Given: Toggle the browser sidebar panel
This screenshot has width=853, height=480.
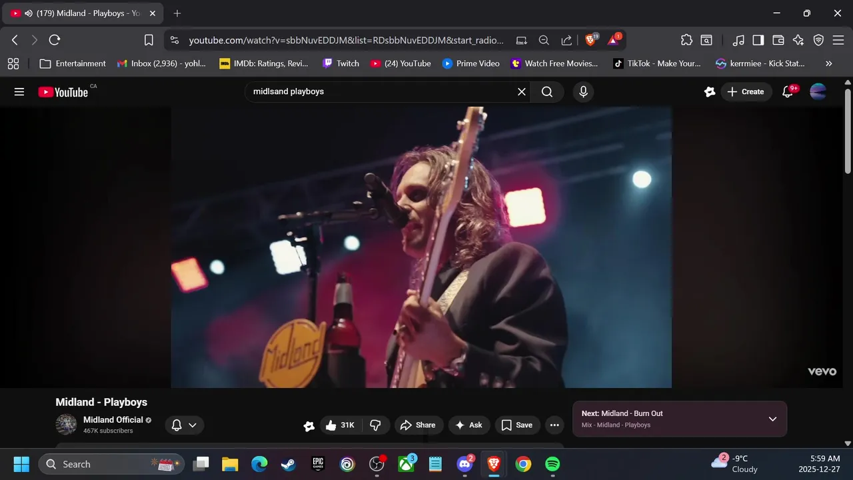Looking at the screenshot, I should (758, 40).
